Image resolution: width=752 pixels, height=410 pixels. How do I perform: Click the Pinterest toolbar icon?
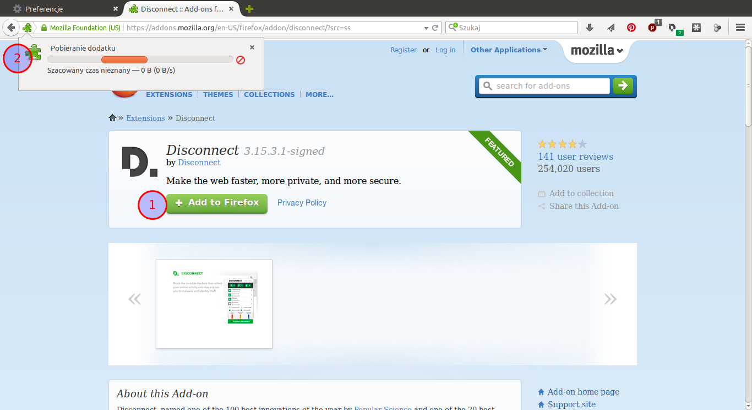point(631,28)
